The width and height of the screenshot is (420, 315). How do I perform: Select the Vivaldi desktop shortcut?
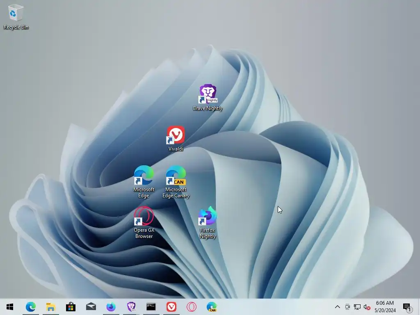[x=176, y=139]
